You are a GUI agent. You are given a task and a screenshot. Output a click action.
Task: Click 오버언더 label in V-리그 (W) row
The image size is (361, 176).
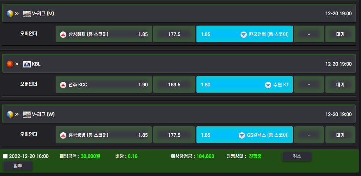29,135
